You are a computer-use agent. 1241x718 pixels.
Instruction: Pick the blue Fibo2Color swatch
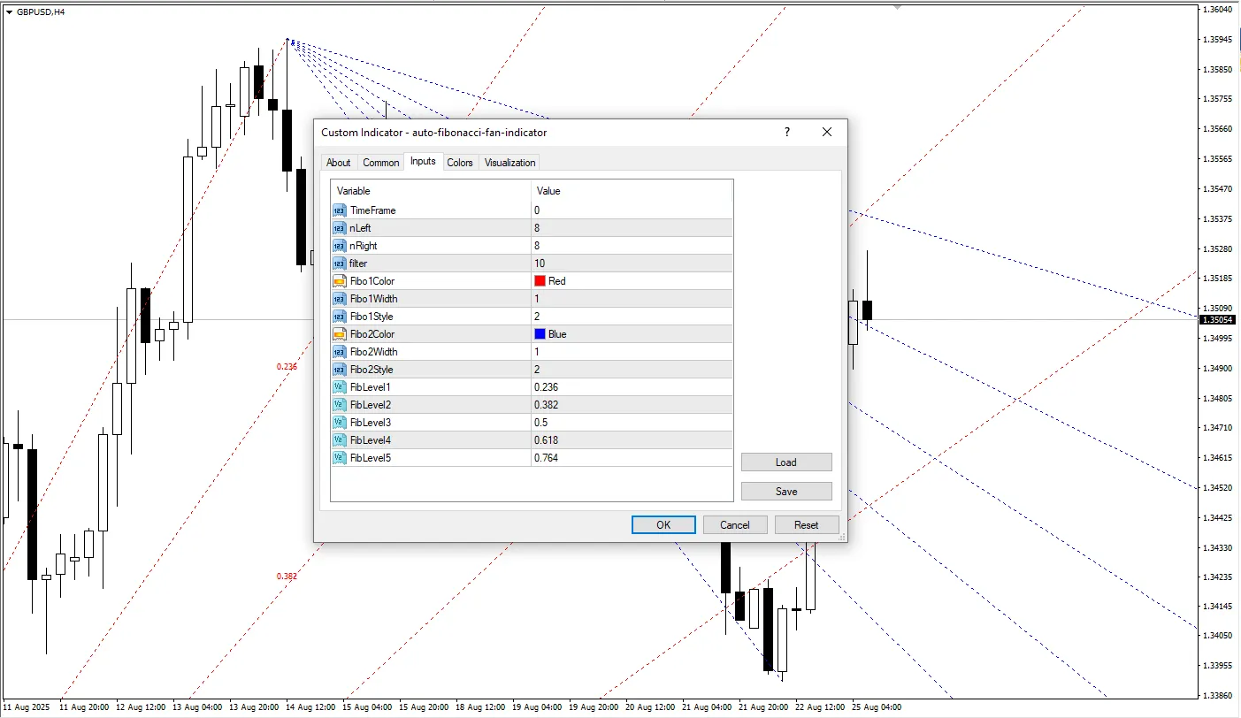tap(540, 334)
